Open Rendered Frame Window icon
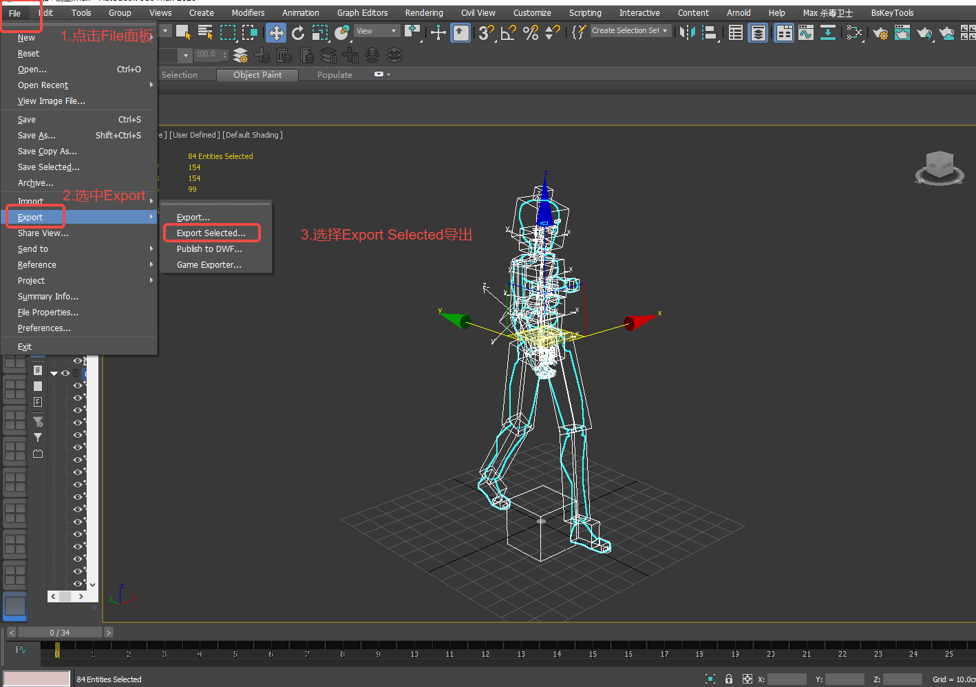This screenshot has height=687, width=976. (x=902, y=32)
